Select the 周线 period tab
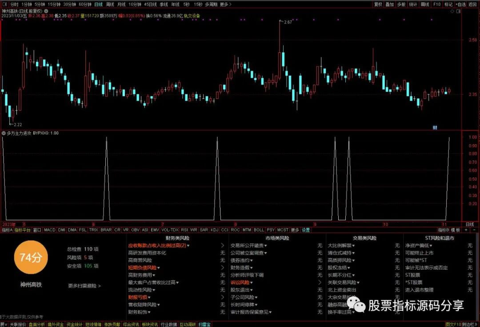Image resolution: width=480 pixels, height=327 pixels. [110, 4]
